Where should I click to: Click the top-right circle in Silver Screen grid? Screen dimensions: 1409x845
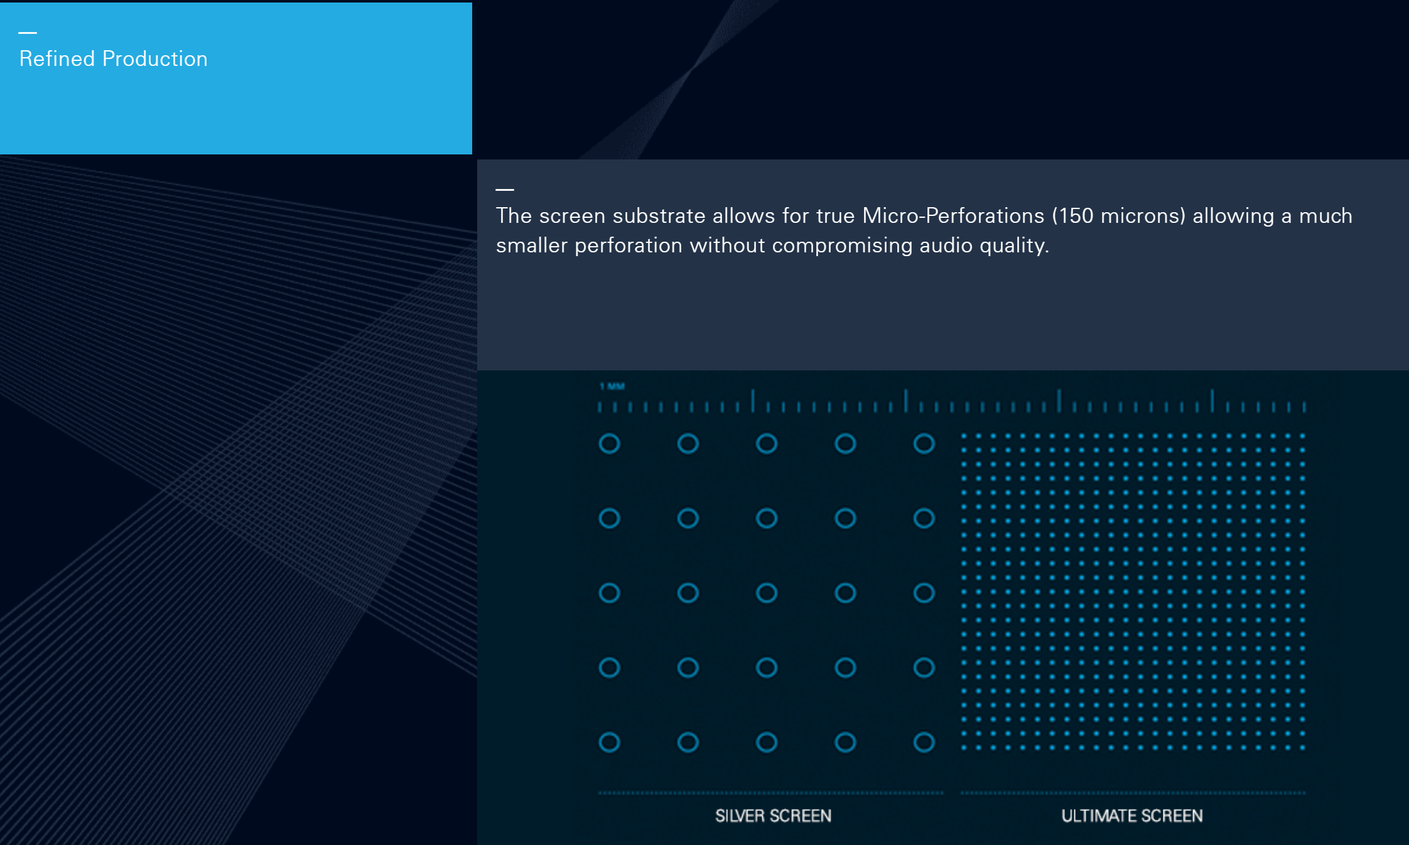[924, 444]
